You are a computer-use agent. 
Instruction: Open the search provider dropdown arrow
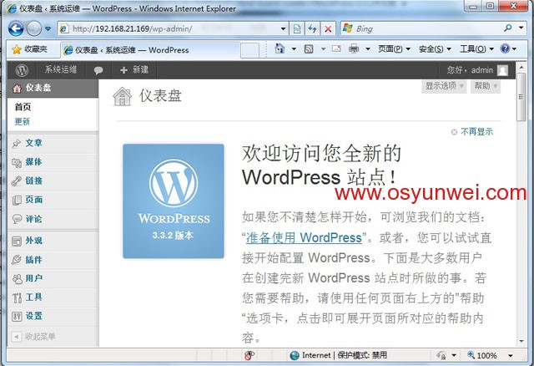(x=521, y=28)
